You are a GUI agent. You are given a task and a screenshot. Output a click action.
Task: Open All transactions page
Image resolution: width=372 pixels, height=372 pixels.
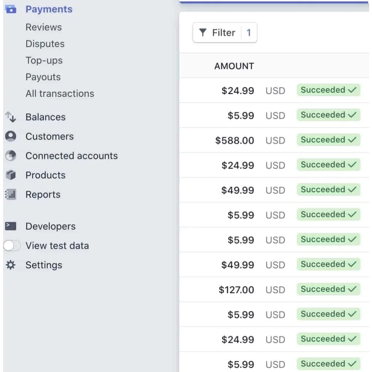click(60, 94)
